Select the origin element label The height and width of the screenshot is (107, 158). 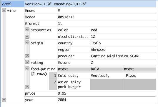[37, 43]
